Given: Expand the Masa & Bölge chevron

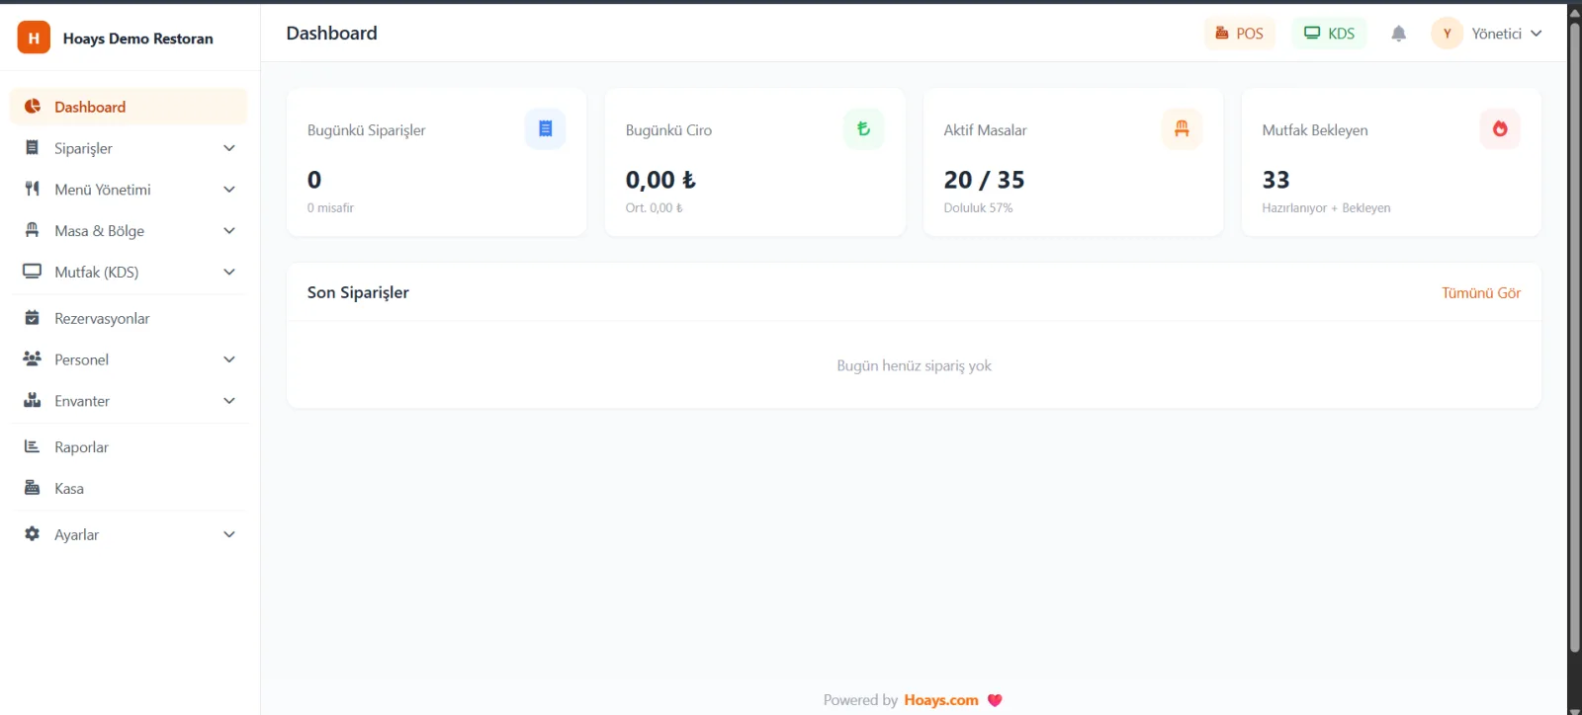Looking at the screenshot, I should point(229,231).
